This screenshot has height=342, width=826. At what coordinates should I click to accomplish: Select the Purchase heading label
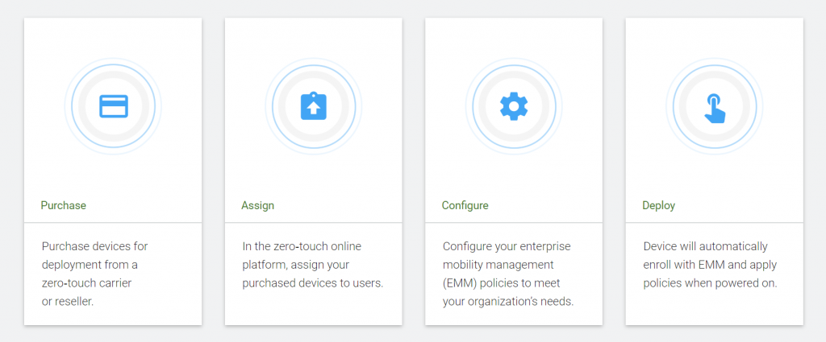point(63,205)
